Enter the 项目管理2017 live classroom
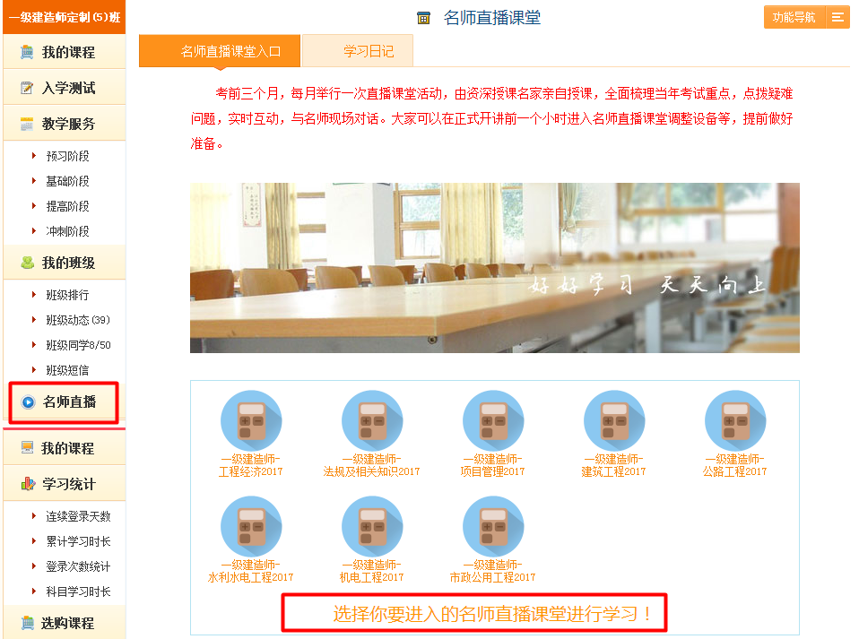Viewport: 859px width, 639px height. click(492, 419)
